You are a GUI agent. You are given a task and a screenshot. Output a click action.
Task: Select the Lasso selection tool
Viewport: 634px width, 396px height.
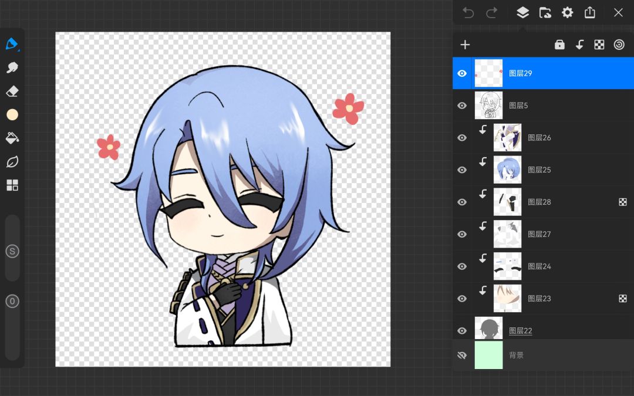point(12,162)
